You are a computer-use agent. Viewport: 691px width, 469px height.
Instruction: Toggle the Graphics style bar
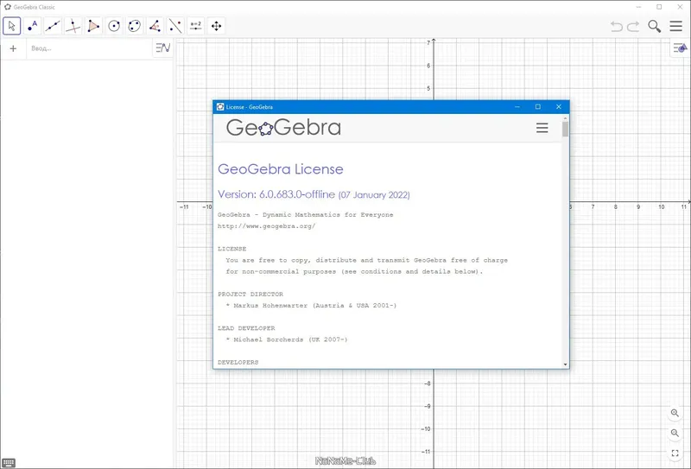[x=681, y=48]
